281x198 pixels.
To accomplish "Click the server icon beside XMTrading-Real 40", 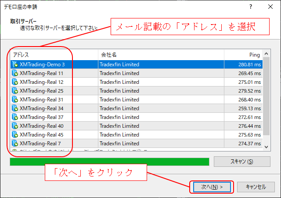I will 14,126.
